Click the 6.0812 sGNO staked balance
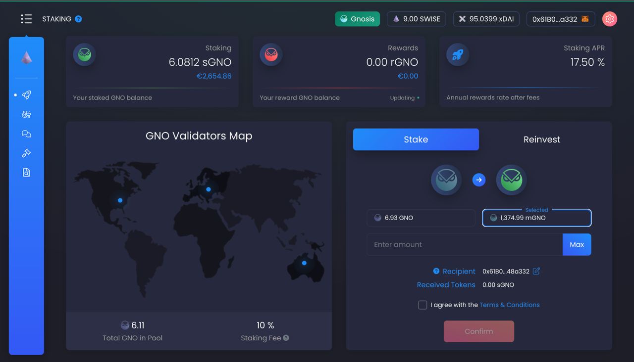634x362 pixels. click(200, 62)
